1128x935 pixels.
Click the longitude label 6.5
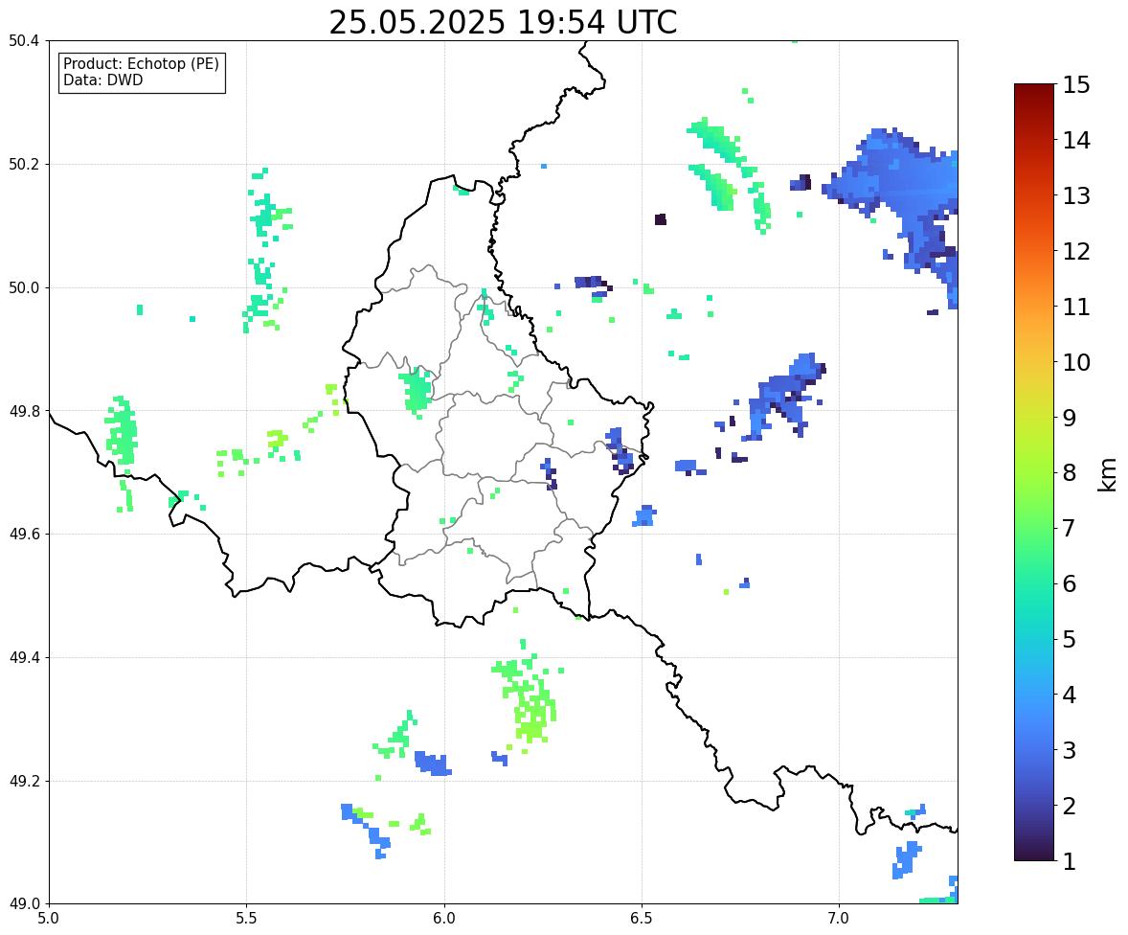[642, 919]
